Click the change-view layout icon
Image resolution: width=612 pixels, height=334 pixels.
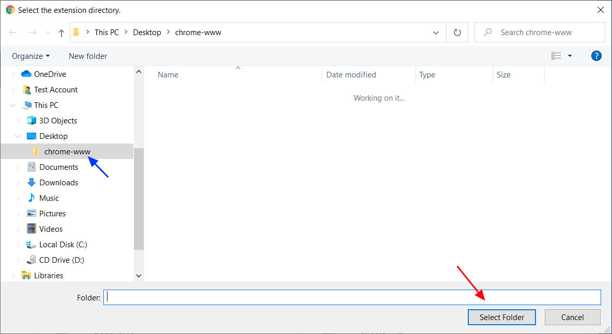pyautogui.click(x=556, y=56)
